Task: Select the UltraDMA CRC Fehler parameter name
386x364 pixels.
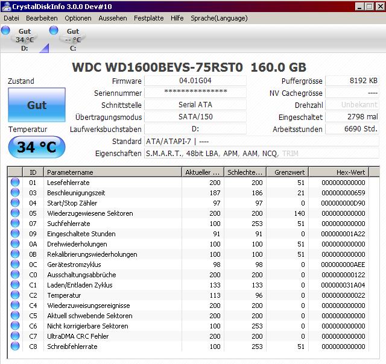Action: coord(78,336)
